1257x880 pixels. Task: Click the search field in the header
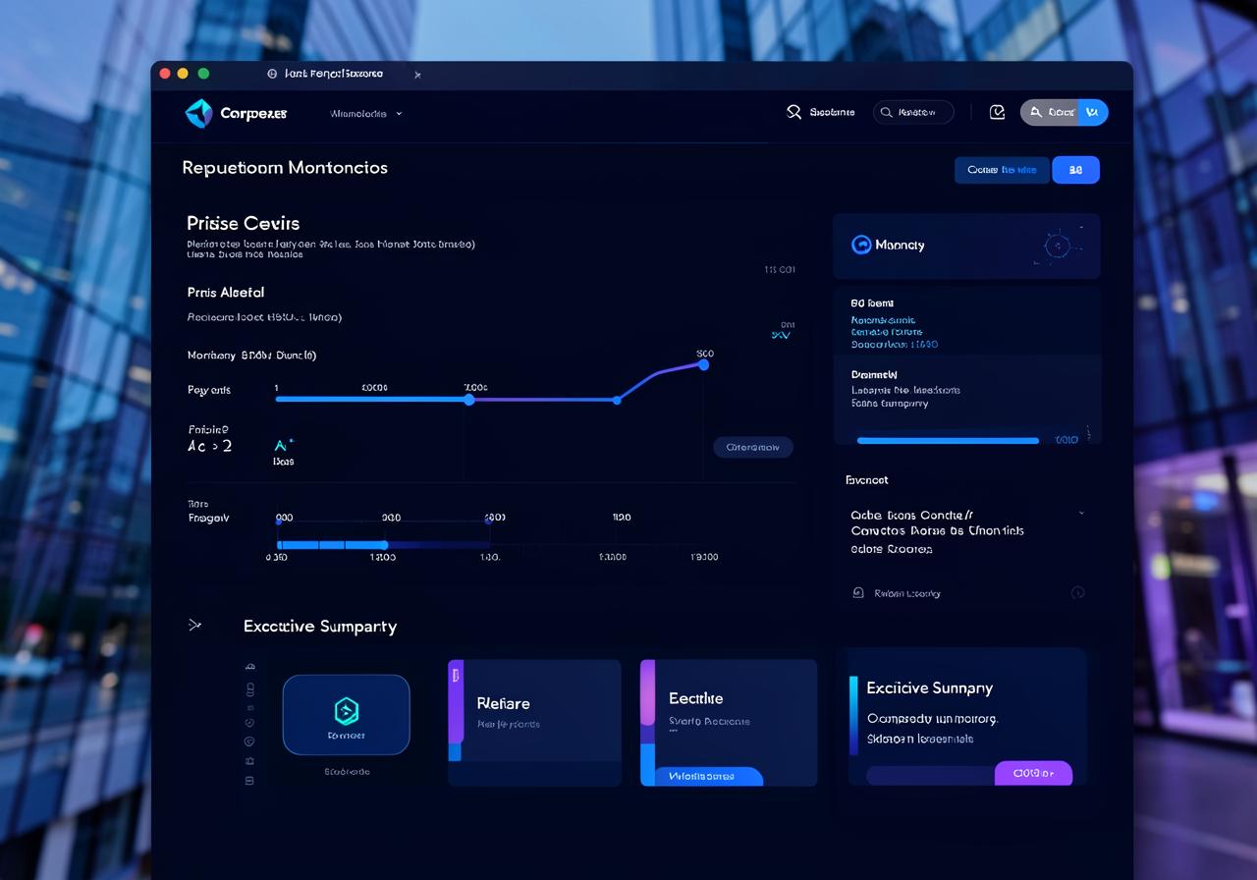[912, 112]
